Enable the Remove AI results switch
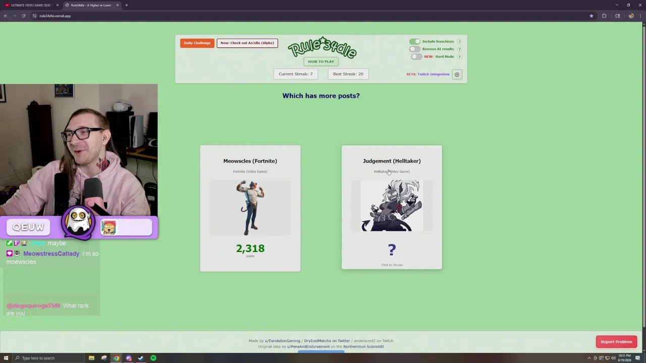 414,49
